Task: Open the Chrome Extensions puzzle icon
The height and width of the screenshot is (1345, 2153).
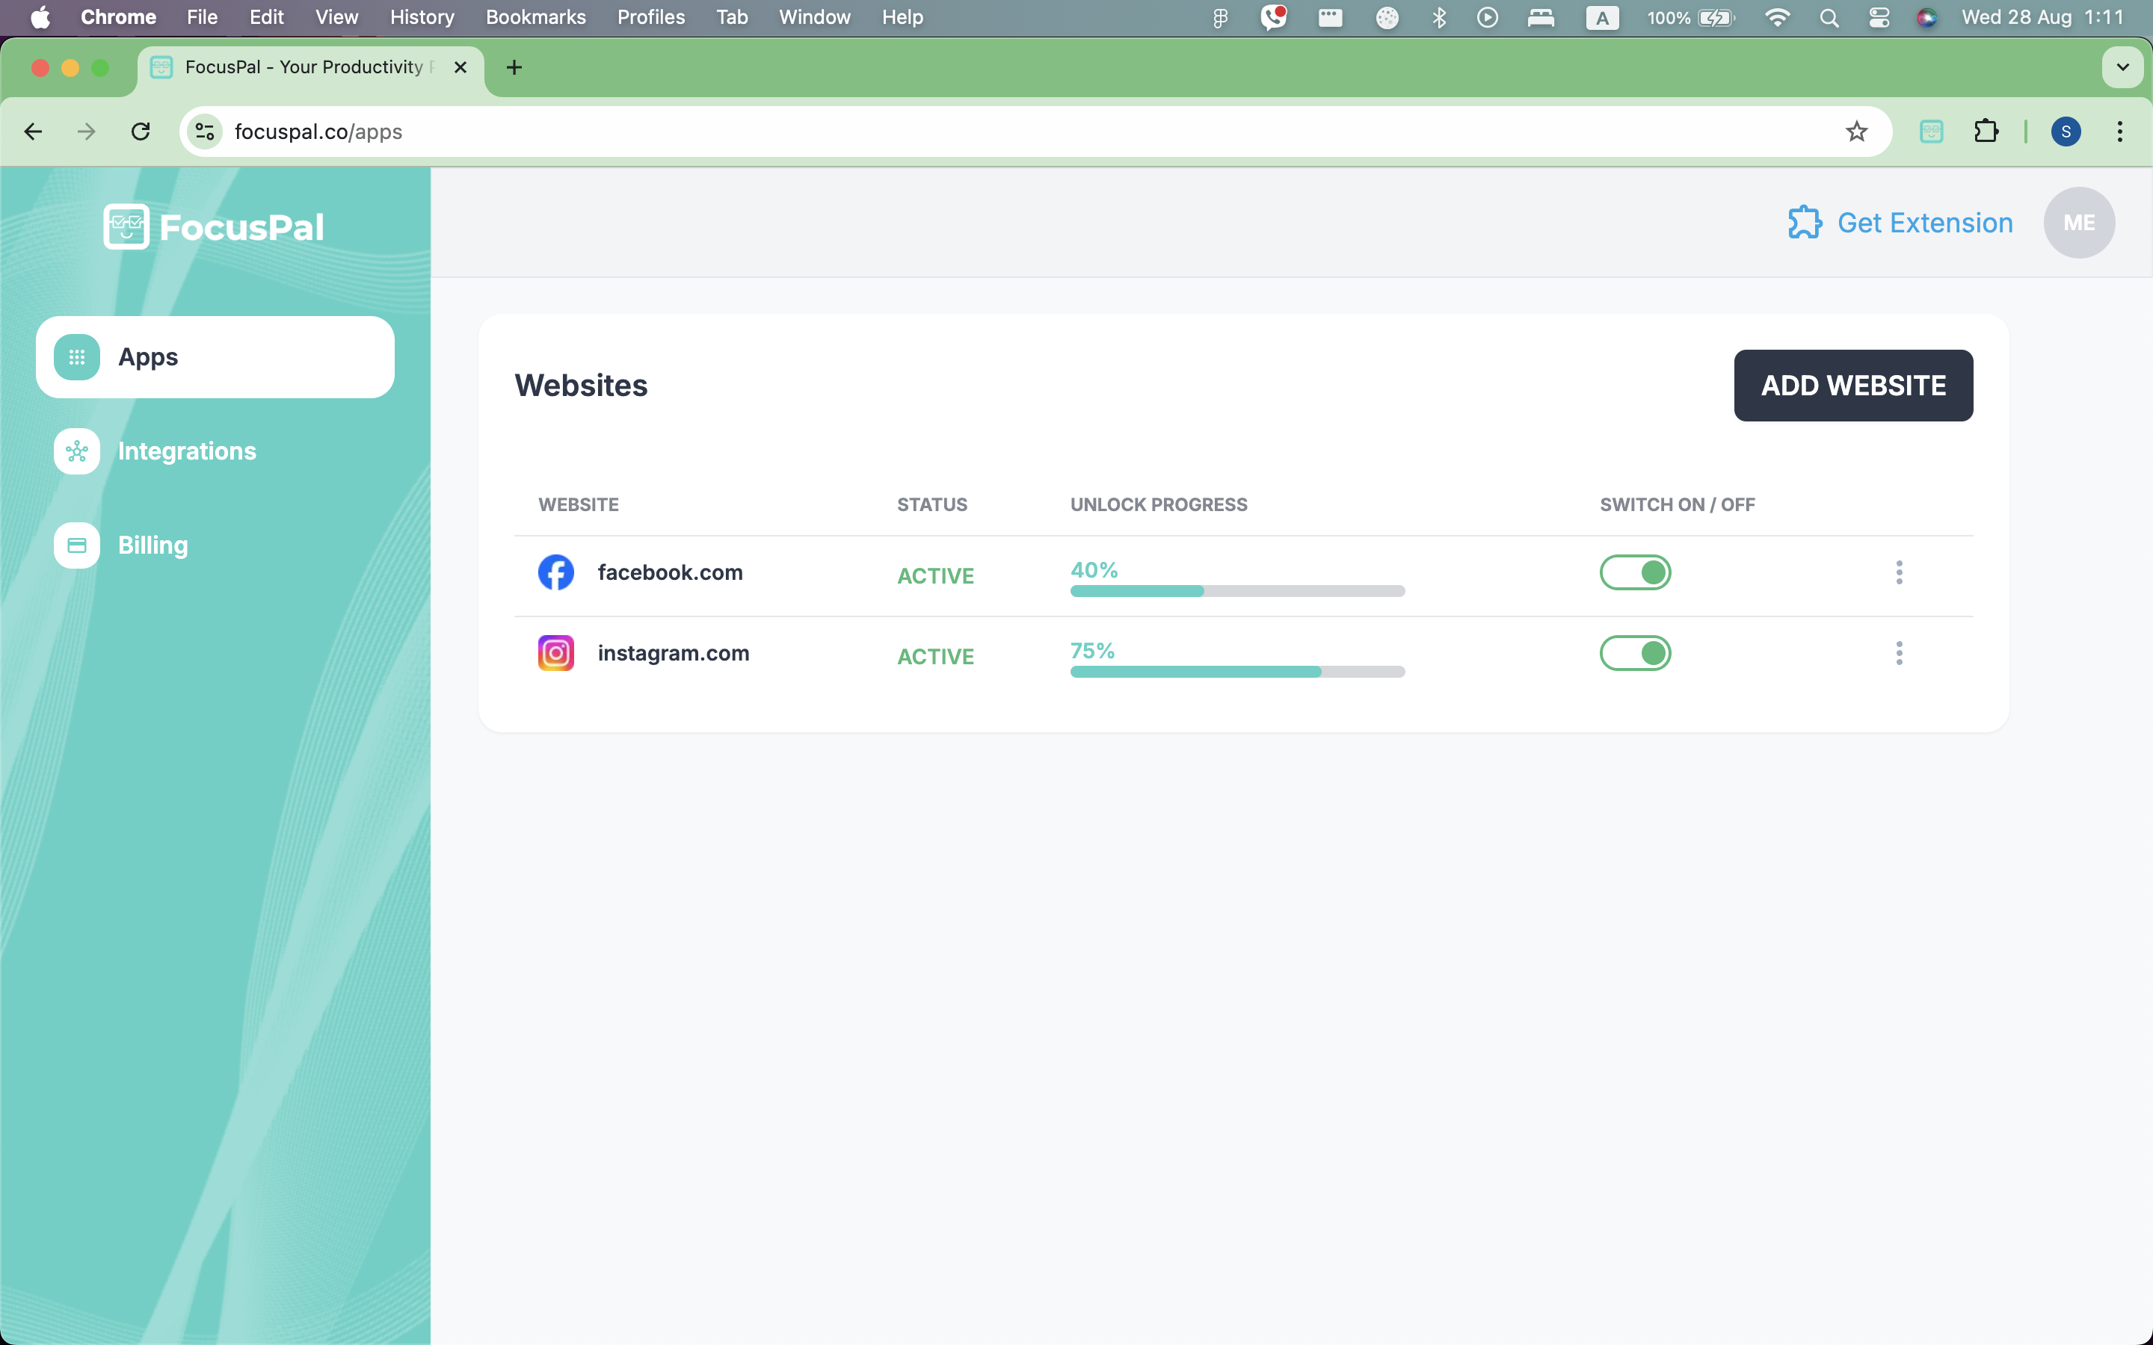Action: [1986, 132]
